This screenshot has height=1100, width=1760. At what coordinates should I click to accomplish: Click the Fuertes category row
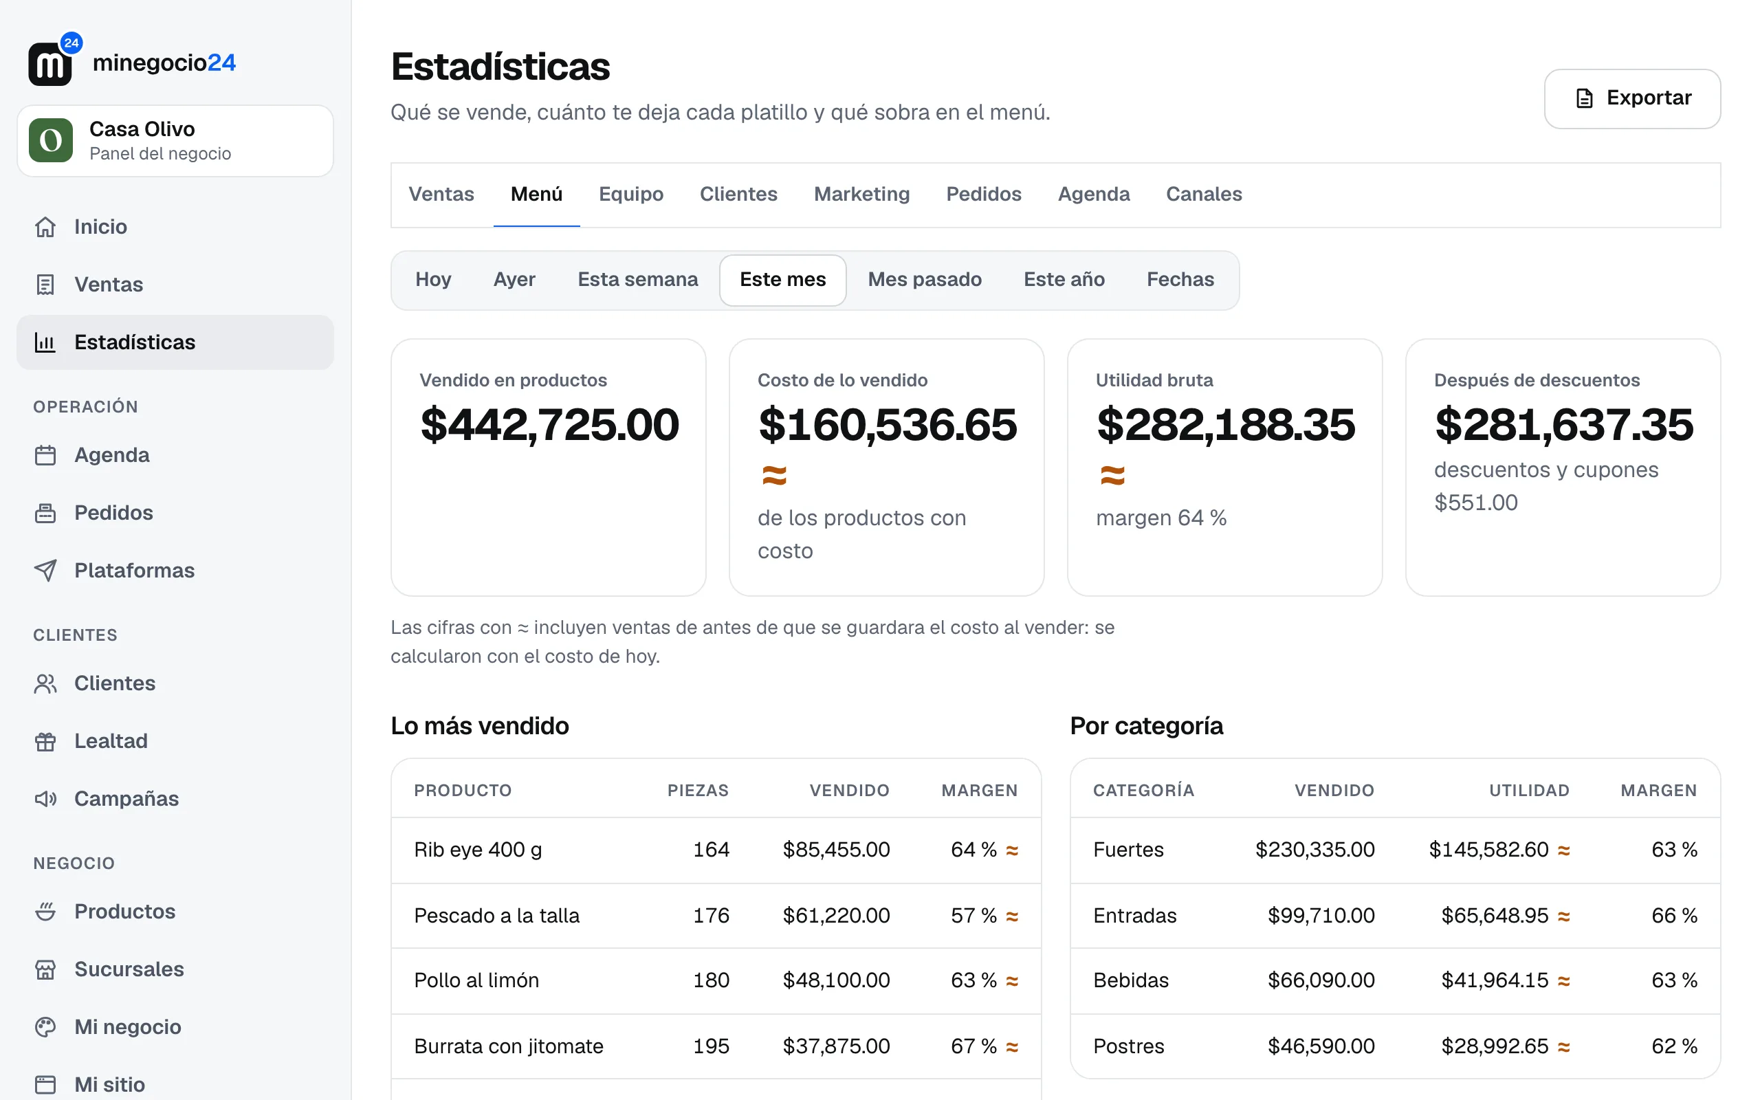tap(1395, 850)
